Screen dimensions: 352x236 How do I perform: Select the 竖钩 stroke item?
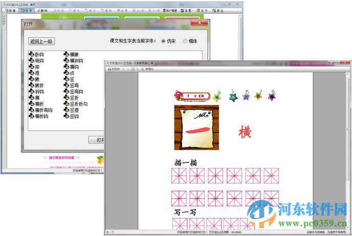point(72,116)
